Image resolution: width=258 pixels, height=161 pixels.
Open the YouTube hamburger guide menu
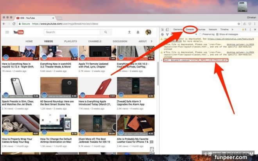(7, 32)
